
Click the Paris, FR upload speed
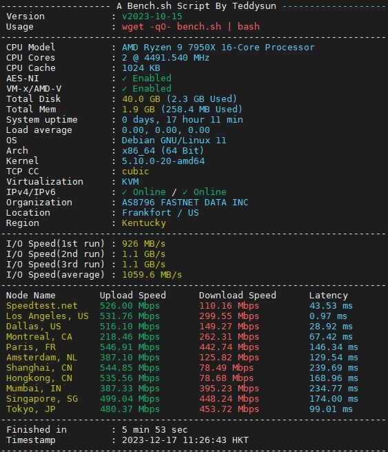click(x=130, y=347)
